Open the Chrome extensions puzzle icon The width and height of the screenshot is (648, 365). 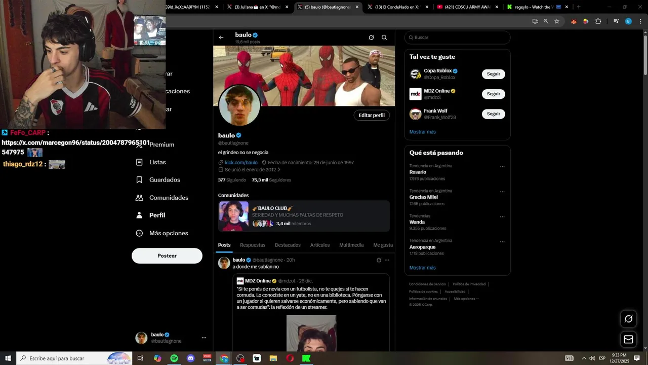point(598,21)
